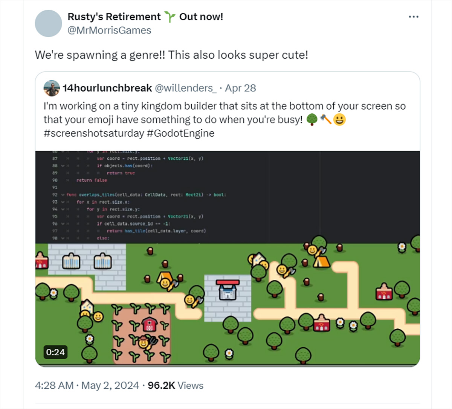
Task: Click the farmer emoji with pitchfork
Action: pos(146,342)
